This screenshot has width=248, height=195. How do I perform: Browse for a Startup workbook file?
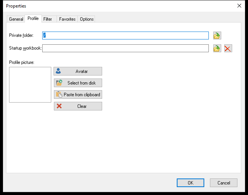coord(217,48)
